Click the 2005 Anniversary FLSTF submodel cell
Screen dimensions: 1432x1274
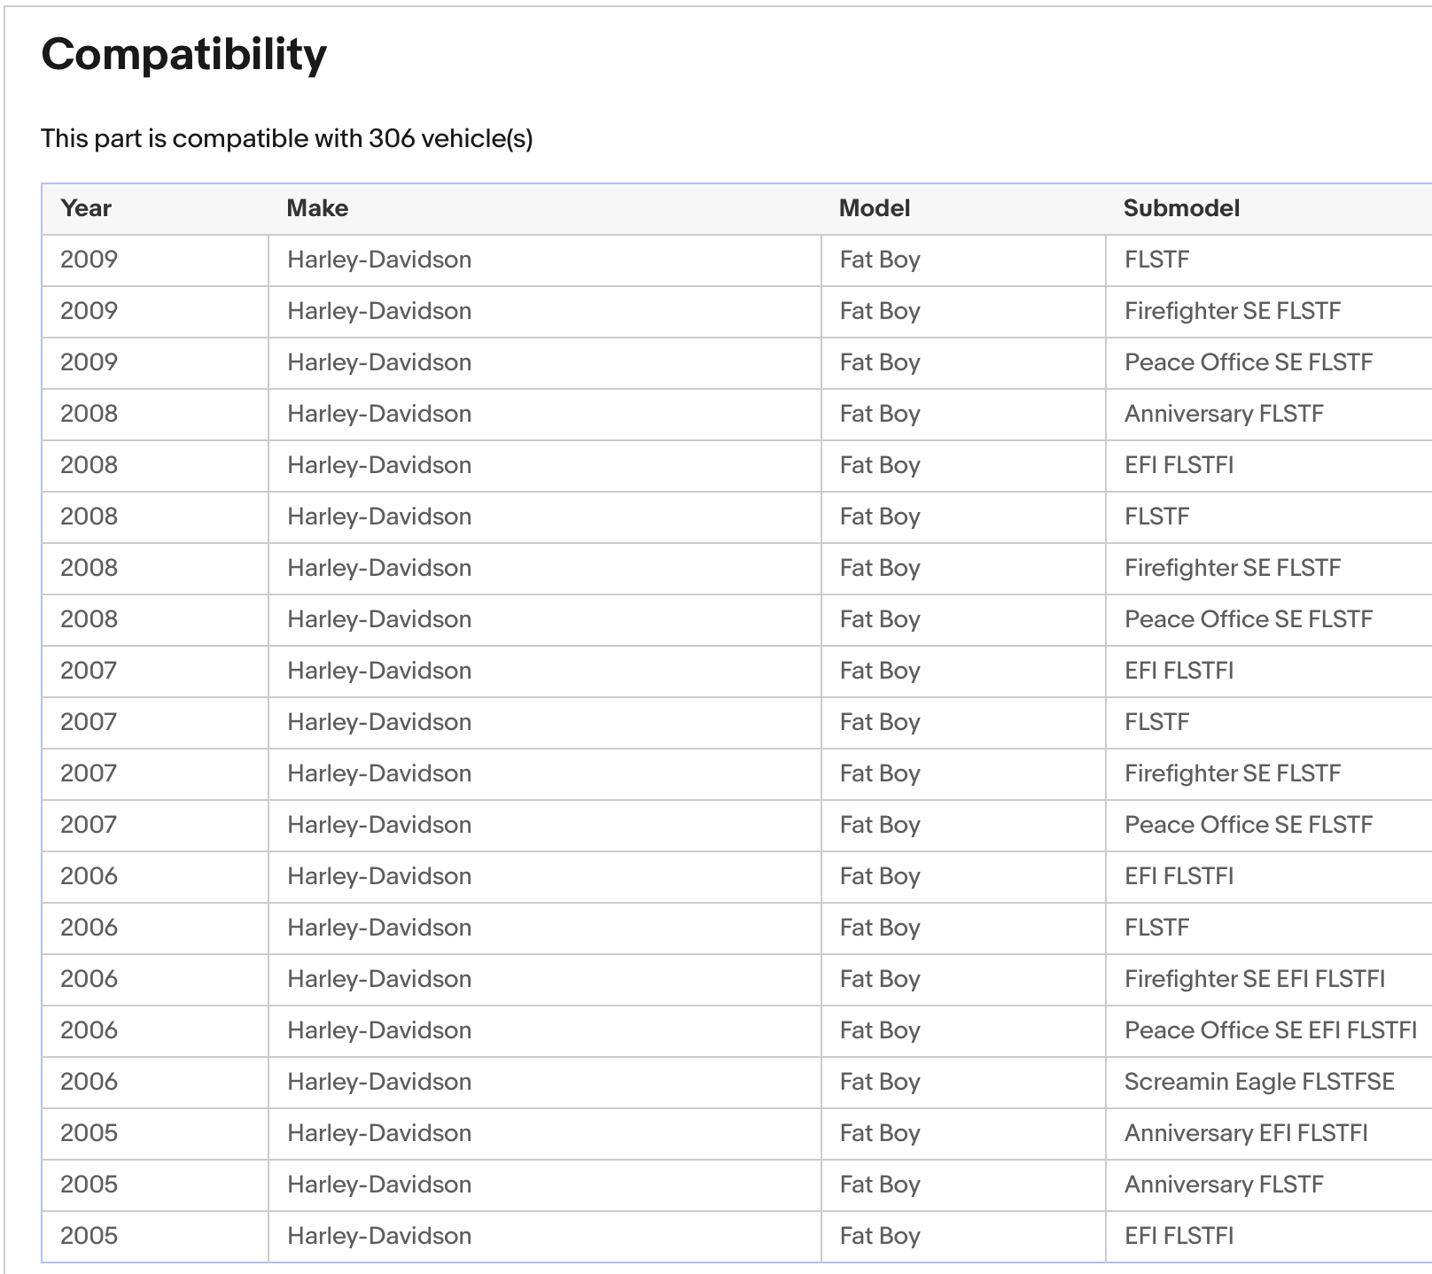coord(1223,1185)
